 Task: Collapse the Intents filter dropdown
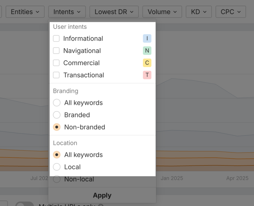(67, 12)
